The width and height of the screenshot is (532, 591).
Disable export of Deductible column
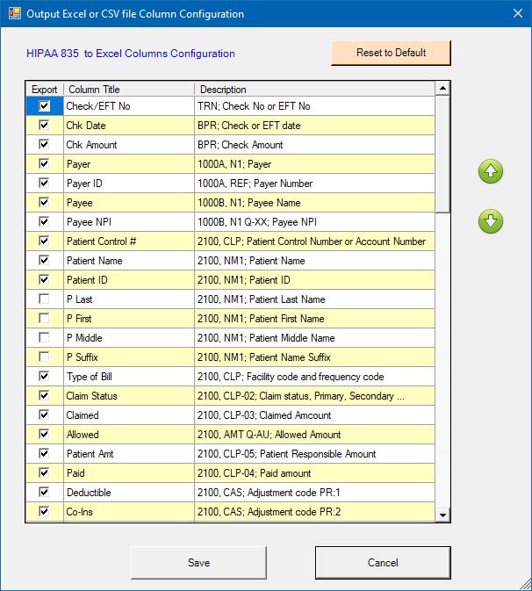(44, 493)
